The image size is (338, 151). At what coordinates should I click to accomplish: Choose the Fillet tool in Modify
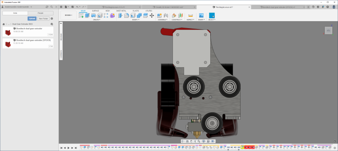(126, 15)
